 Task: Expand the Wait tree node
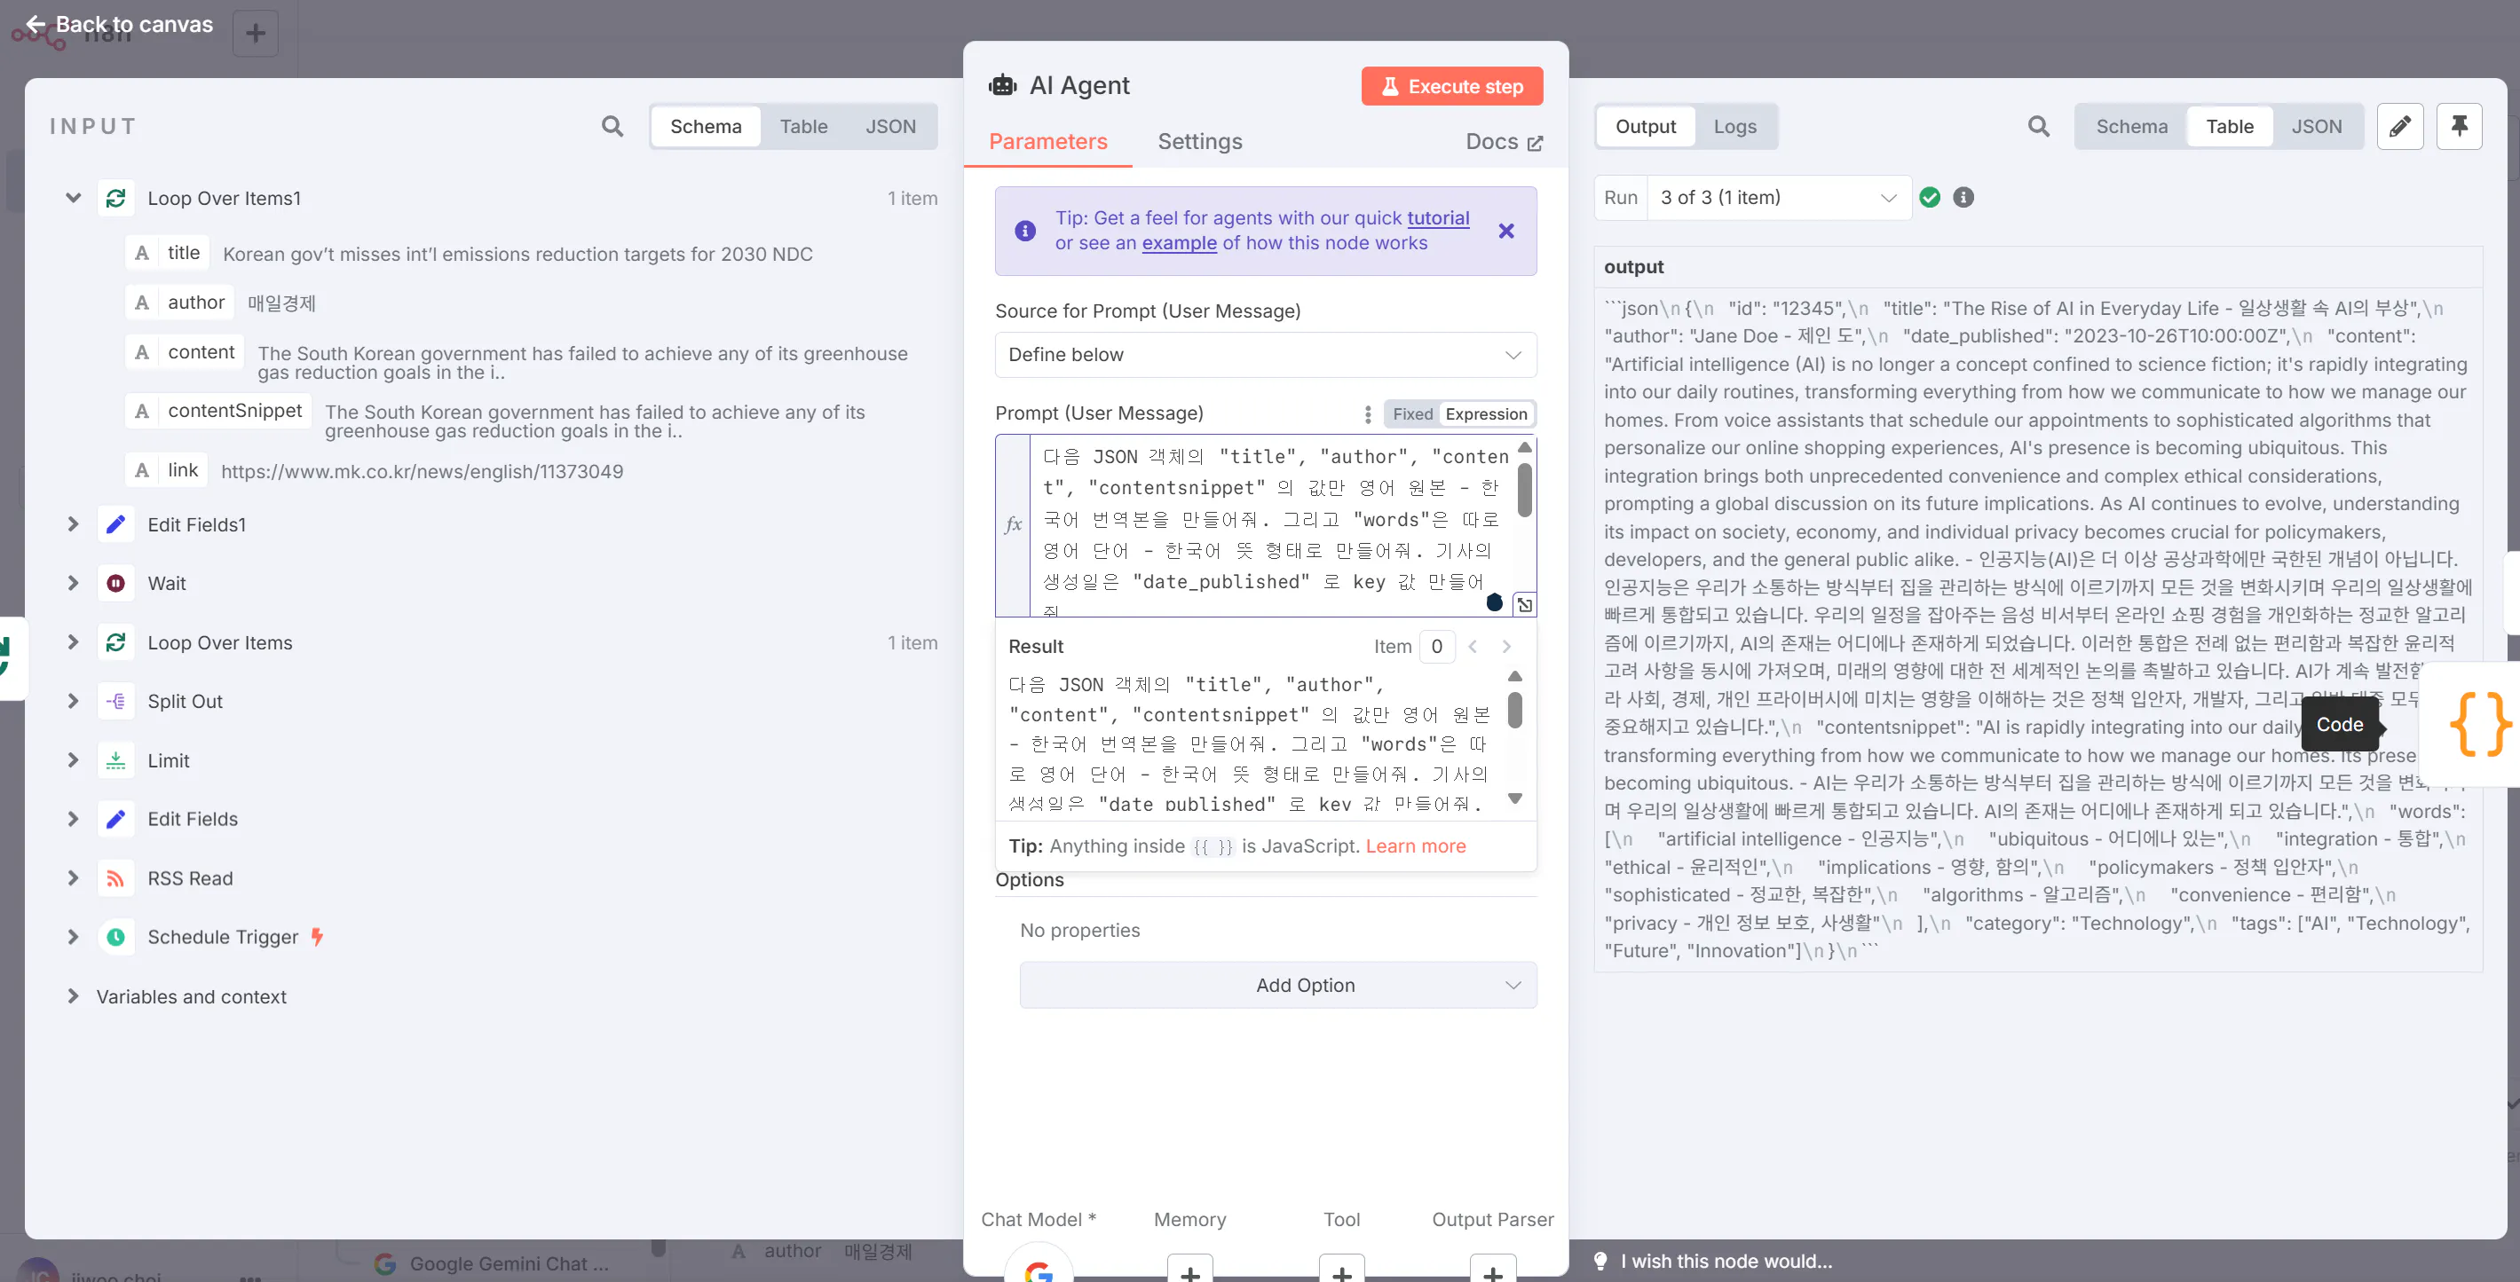click(x=74, y=584)
